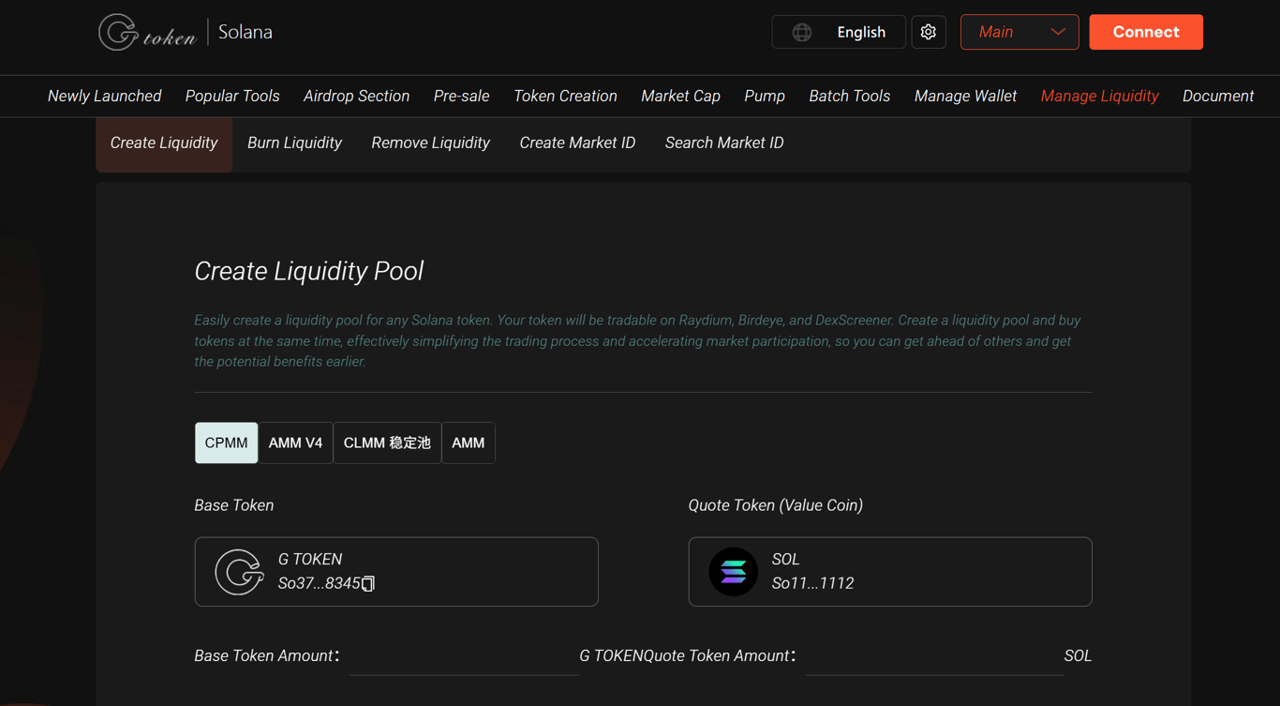Click the So11...1112 address text
The image size is (1280, 706).
point(812,583)
